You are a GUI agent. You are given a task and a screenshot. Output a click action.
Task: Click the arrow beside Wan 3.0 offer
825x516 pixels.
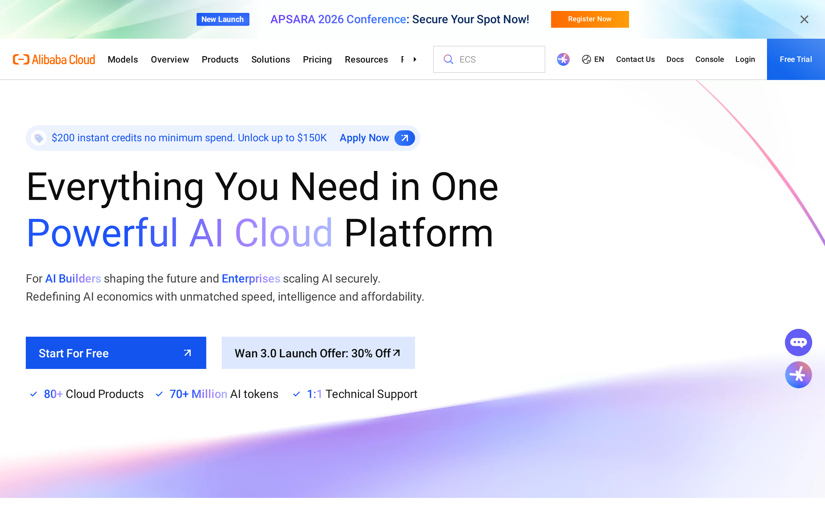[396, 352]
